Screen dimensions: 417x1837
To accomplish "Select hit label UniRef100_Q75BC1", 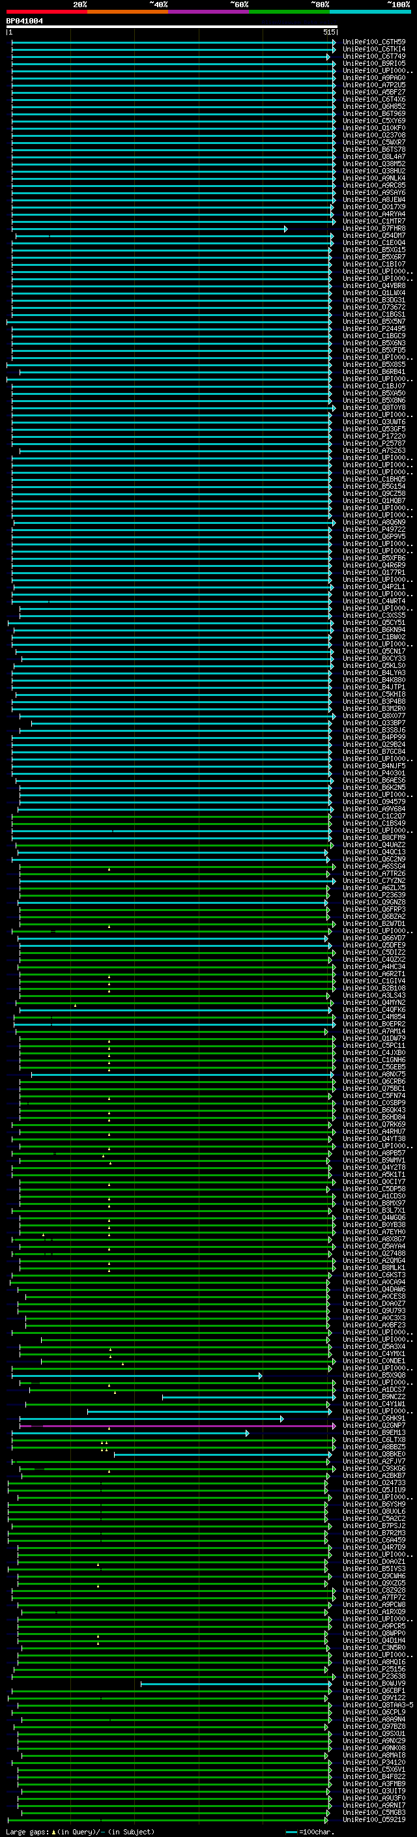I will pos(374,1088).
